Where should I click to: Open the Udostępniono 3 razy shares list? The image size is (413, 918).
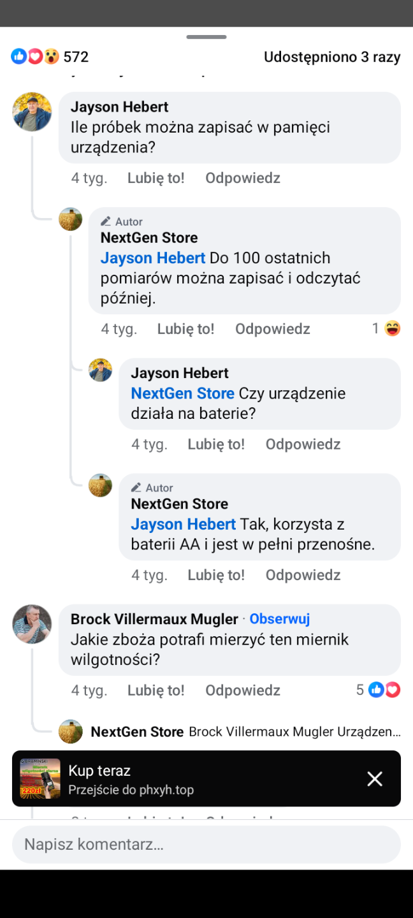(332, 57)
